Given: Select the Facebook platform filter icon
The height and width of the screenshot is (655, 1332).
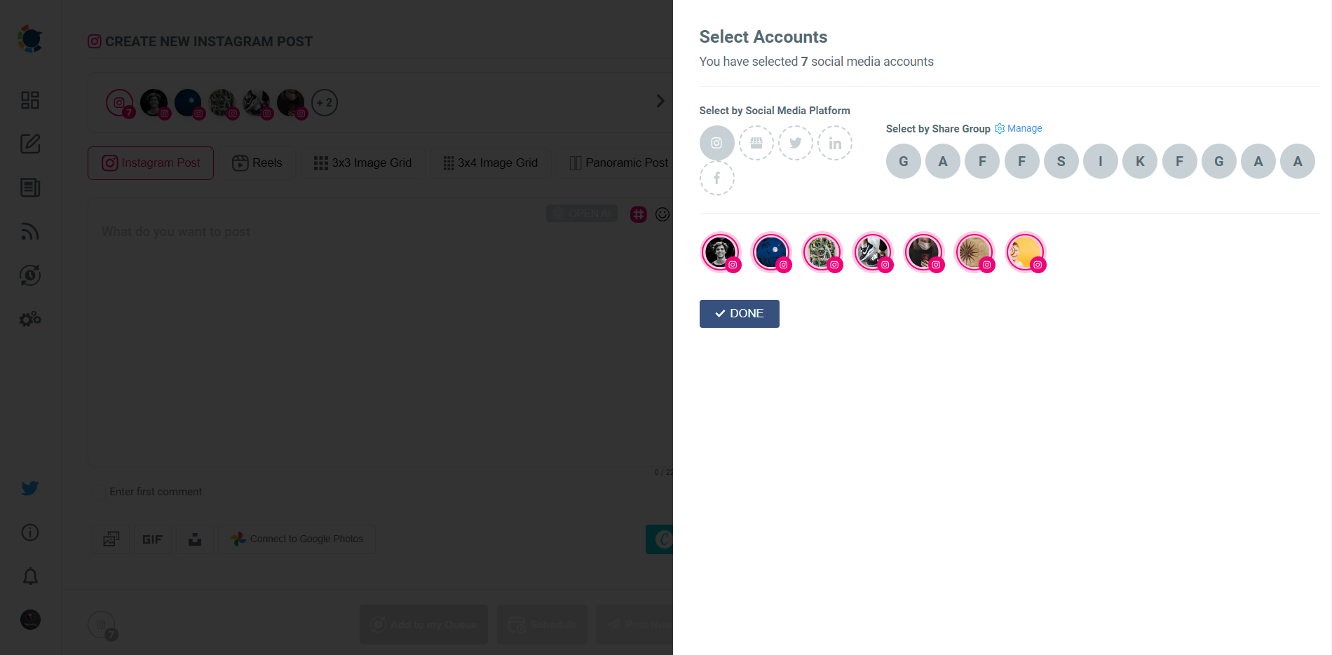Looking at the screenshot, I should (x=716, y=179).
